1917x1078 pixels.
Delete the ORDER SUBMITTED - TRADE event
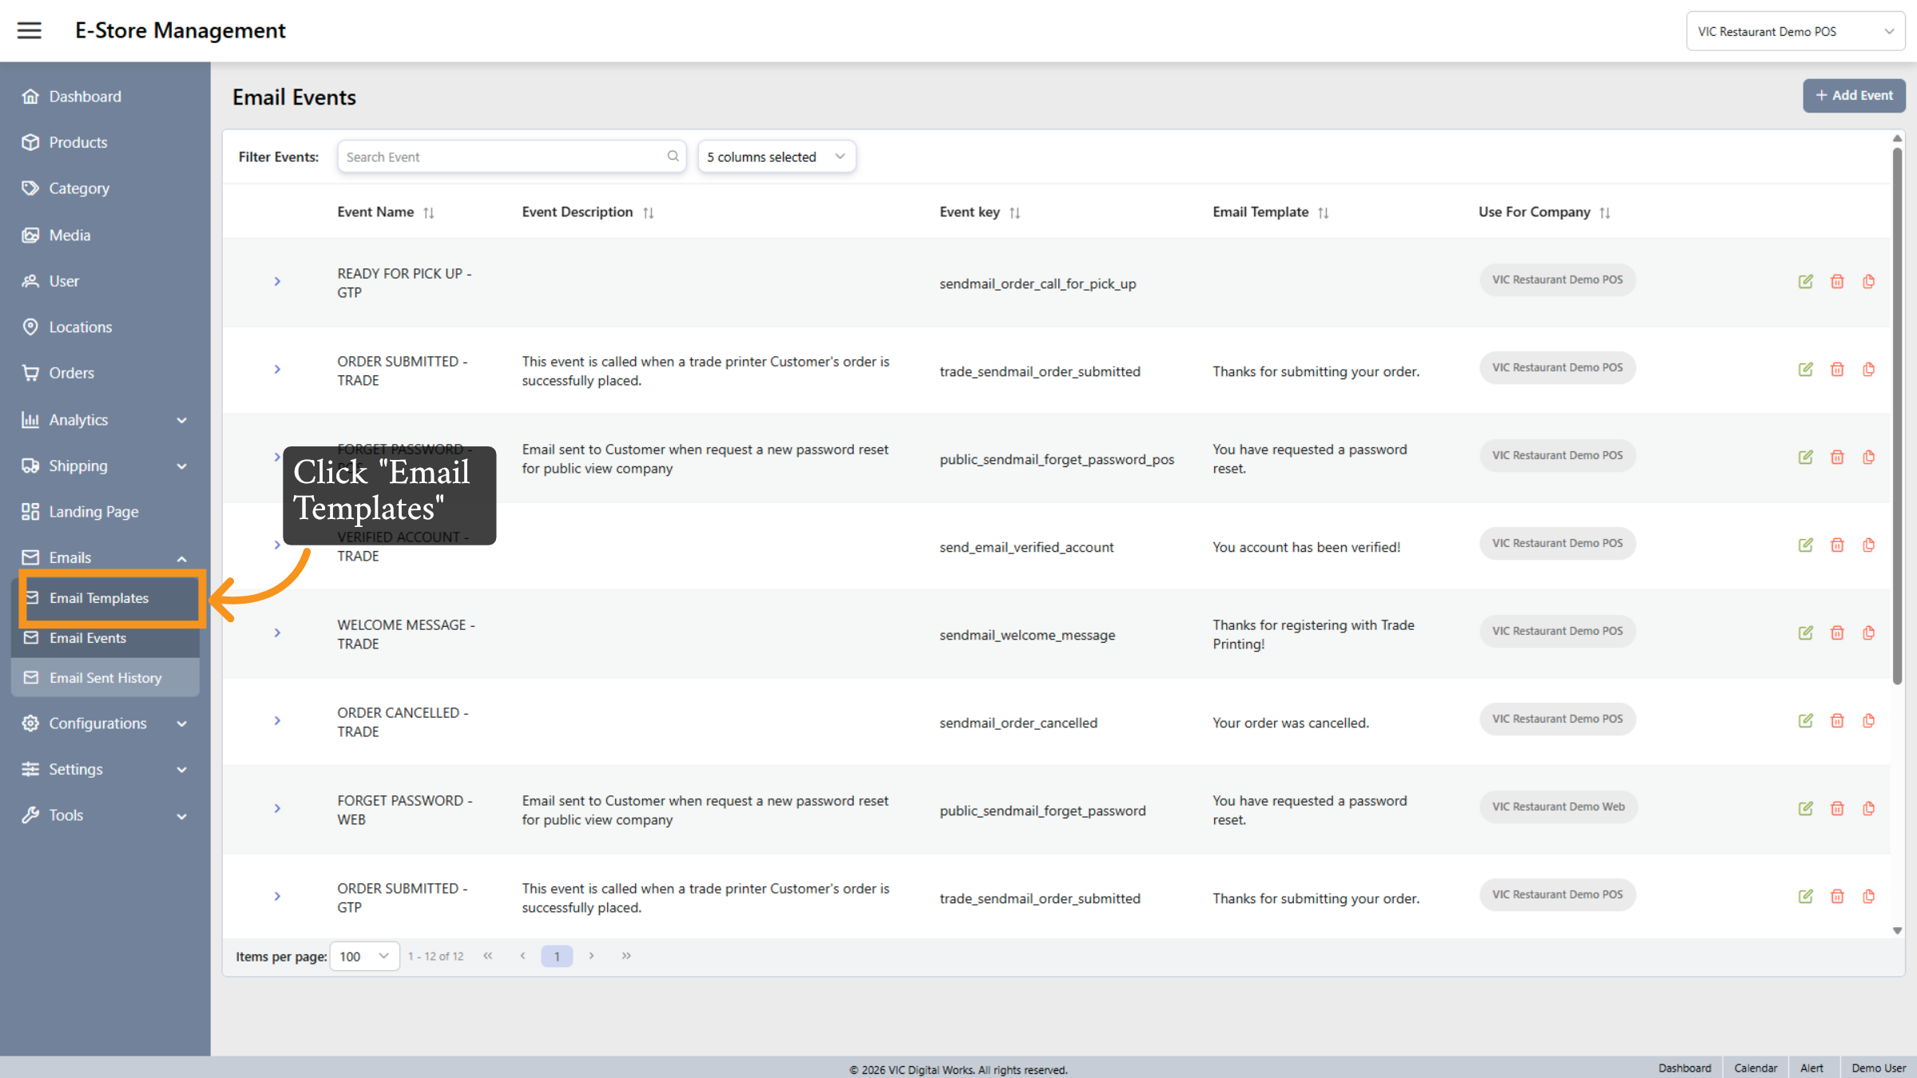pyautogui.click(x=1837, y=369)
